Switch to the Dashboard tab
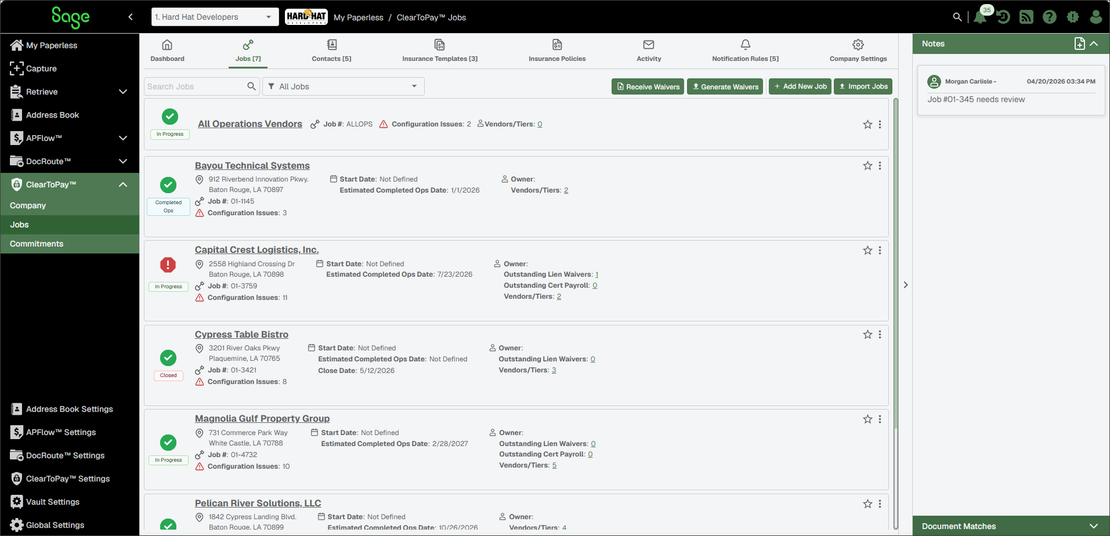This screenshot has height=536, width=1110. click(x=167, y=51)
